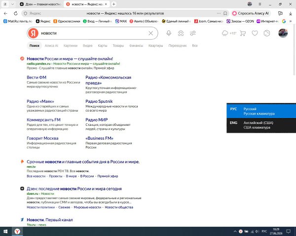Switch to the Дзен — главная новости tab
Screen dimensions: 296x236
(x=40, y=4)
